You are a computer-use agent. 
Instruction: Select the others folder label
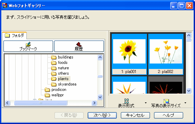click(63, 73)
